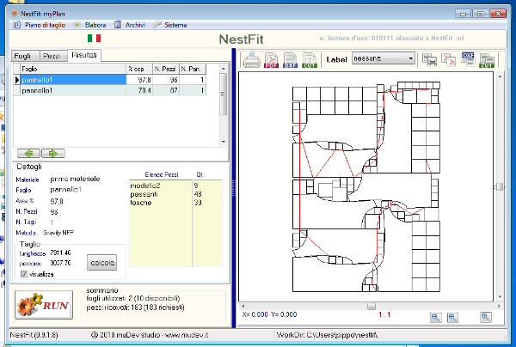Go to previous result with left arrow
The image size is (516, 347).
coord(29,153)
